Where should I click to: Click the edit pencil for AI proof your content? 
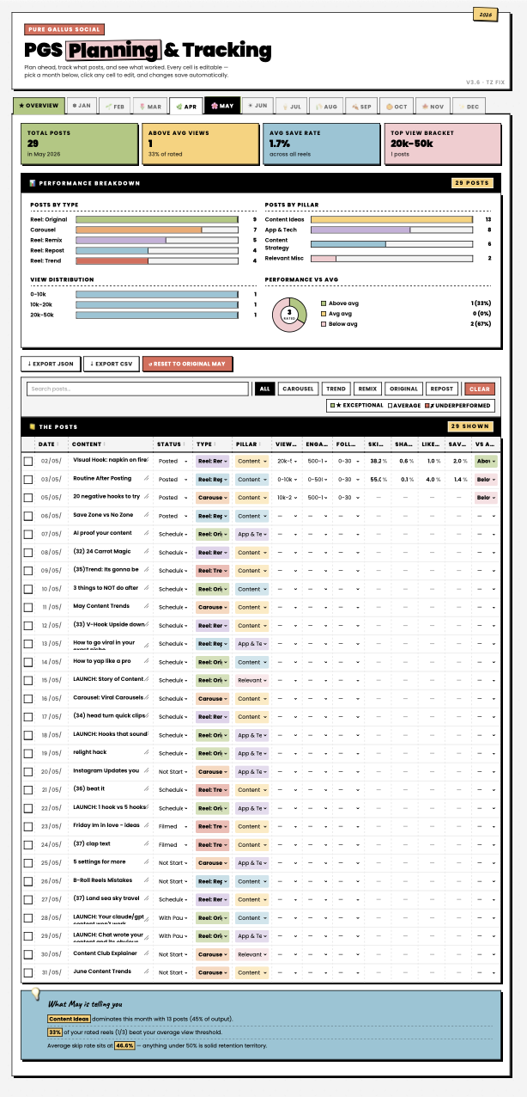point(147,533)
